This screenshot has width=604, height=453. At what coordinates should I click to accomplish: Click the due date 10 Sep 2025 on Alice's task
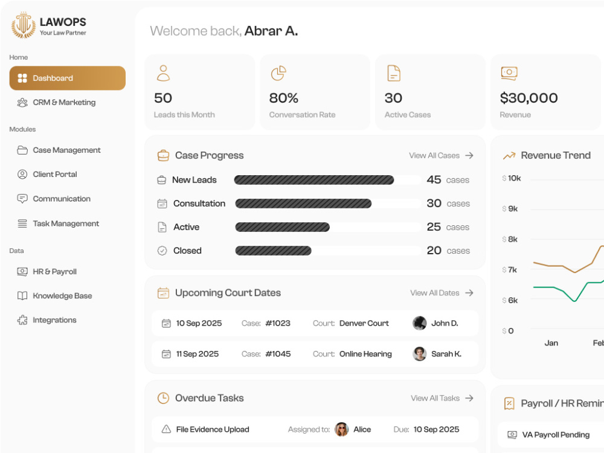[x=437, y=429]
